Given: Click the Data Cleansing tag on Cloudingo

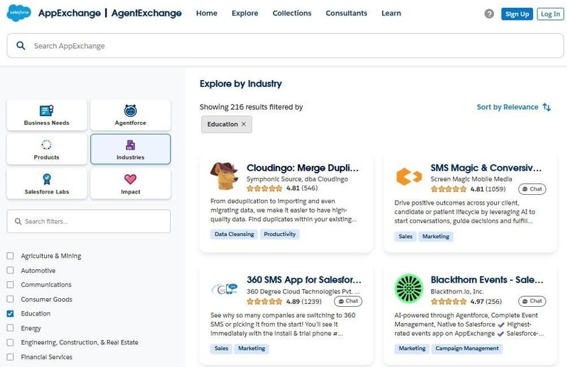Looking at the screenshot, I should click(235, 235).
